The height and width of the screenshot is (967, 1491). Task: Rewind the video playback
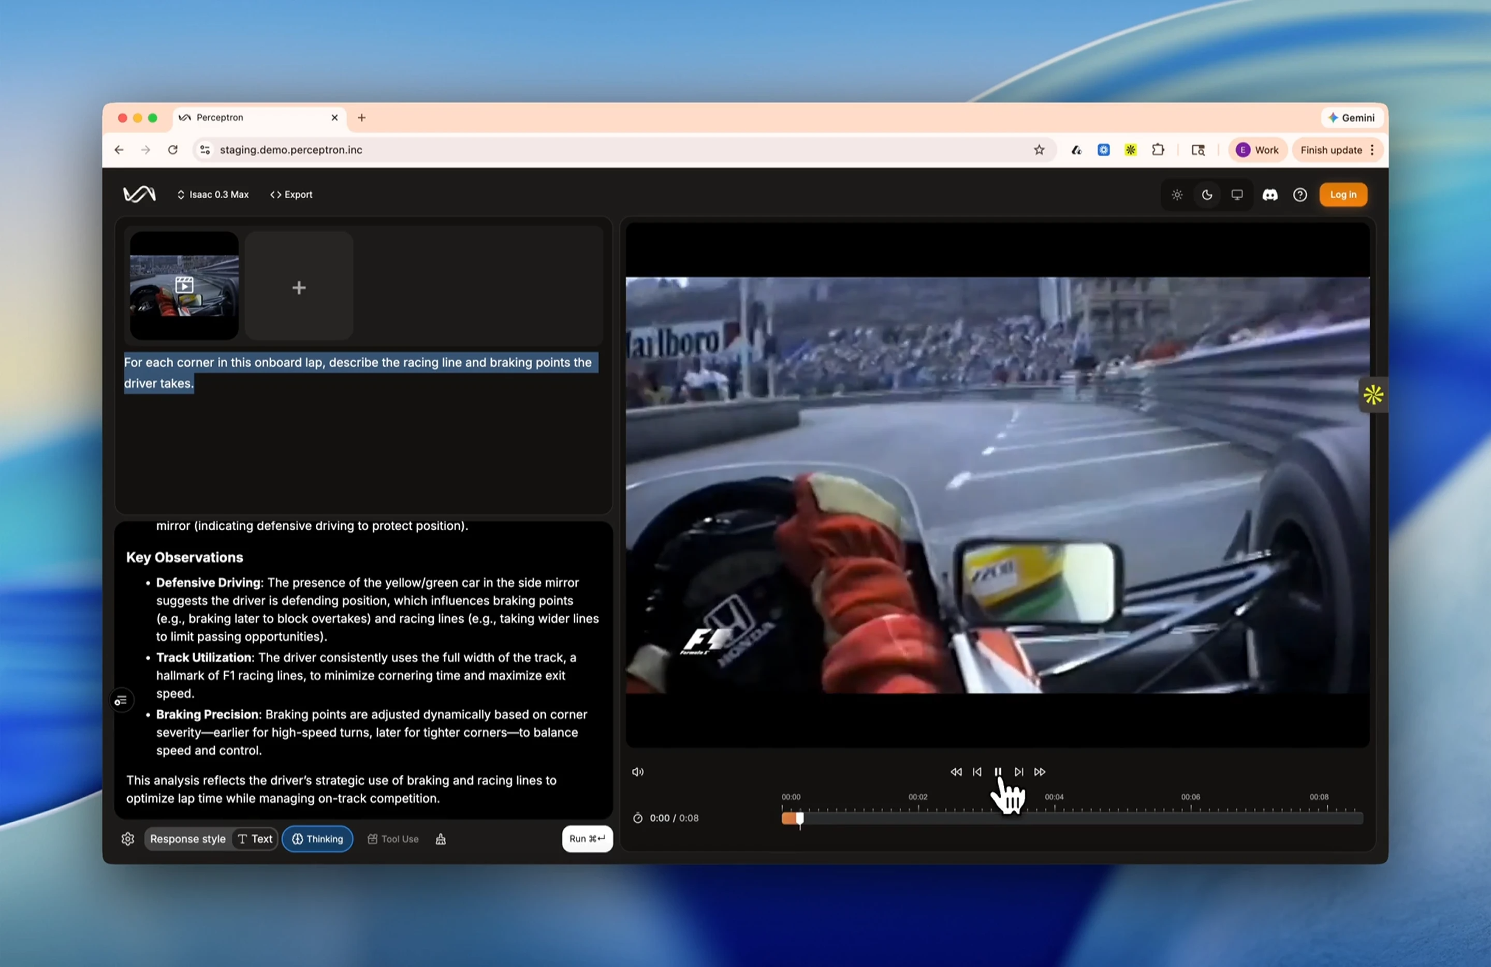[956, 772]
